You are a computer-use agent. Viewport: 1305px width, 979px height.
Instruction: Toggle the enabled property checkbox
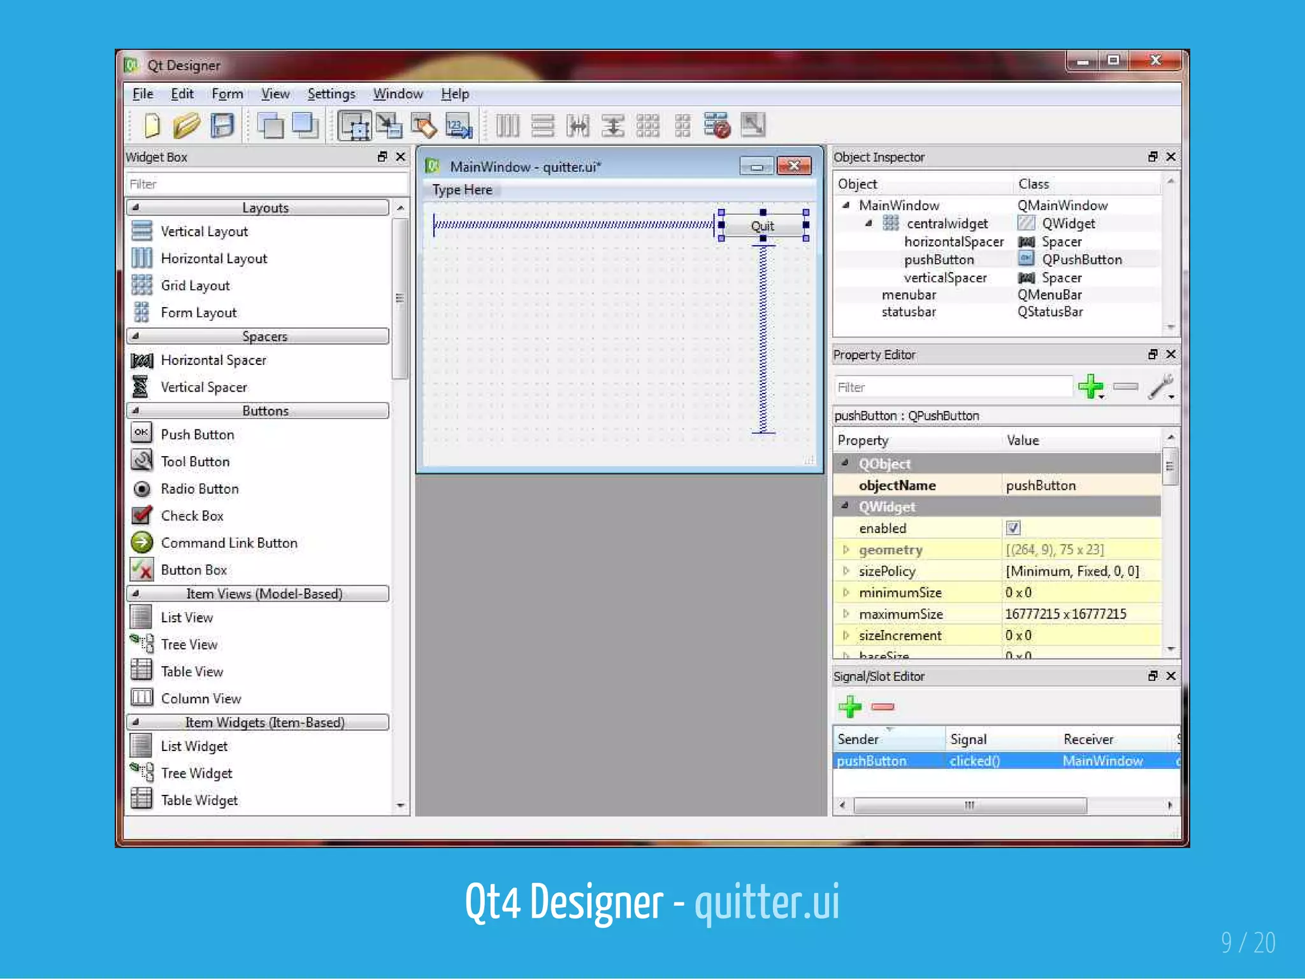1013,528
